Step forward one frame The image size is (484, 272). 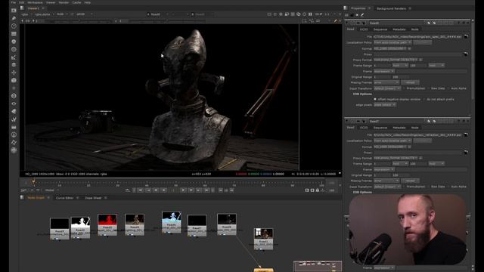pyautogui.click(x=191, y=190)
